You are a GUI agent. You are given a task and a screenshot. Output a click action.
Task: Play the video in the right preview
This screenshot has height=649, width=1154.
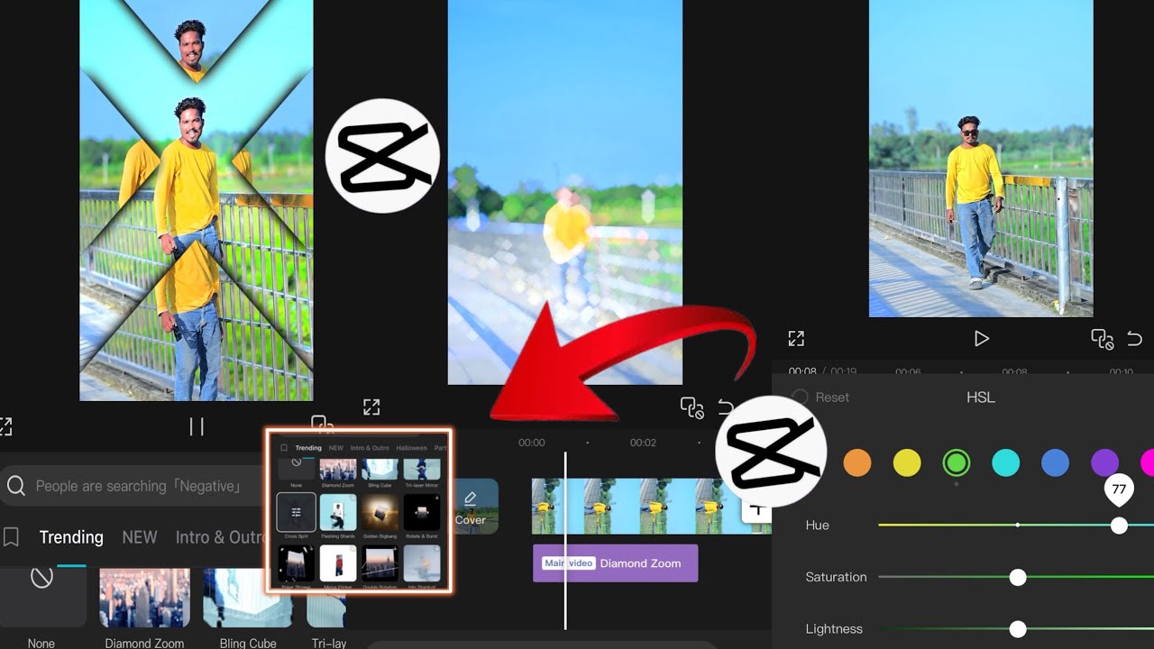[981, 339]
